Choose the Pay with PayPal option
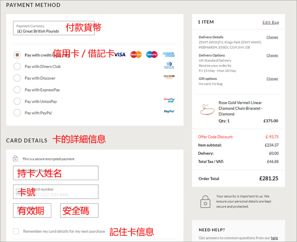Screen dimensions: 297x242 17,113
